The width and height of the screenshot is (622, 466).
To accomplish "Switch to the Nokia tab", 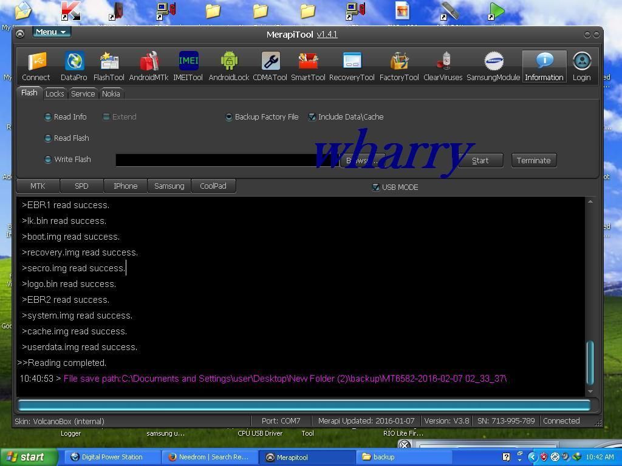I will point(111,94).
